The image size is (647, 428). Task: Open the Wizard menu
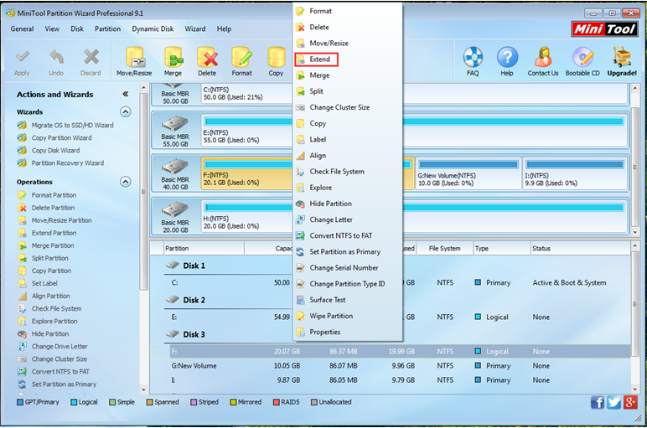click(195, 28)
